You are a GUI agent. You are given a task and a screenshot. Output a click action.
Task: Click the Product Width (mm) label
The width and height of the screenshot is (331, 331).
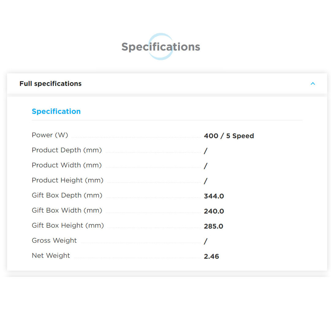pos(67,165)
